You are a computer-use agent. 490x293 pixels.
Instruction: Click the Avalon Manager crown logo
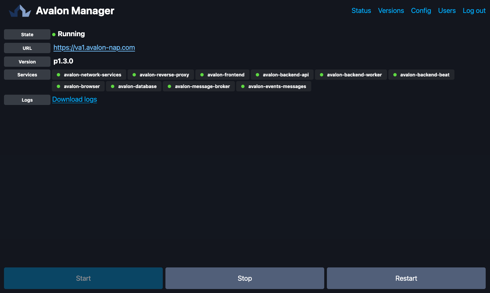pos(20,11)
